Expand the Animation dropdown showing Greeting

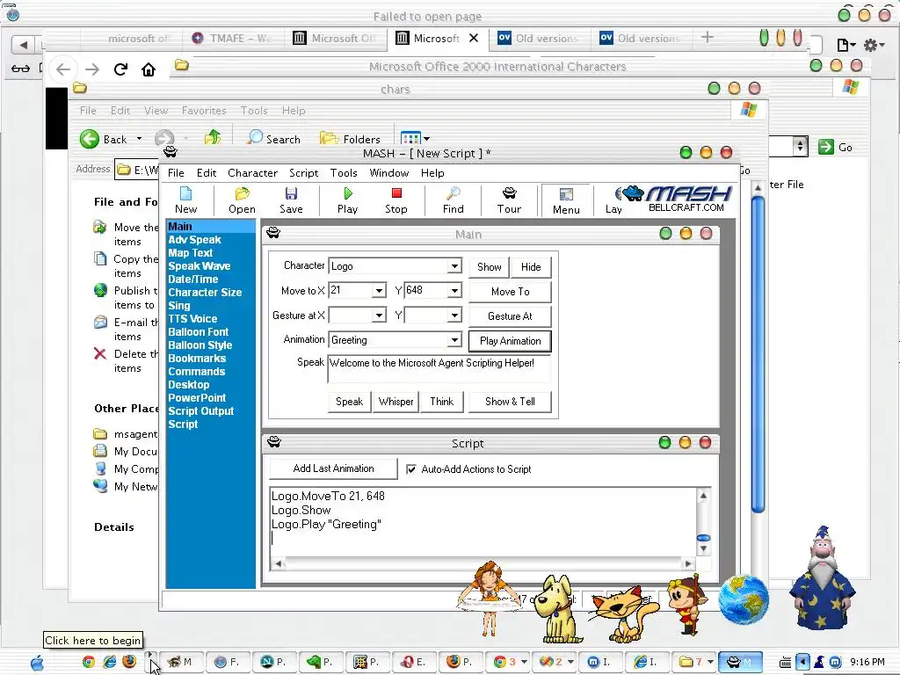pyautogui.click(x=454, y=340)
